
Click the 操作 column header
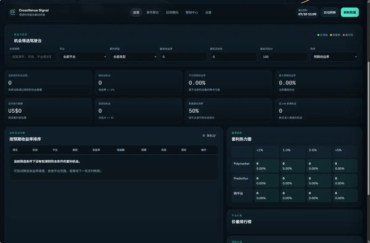click(204, 150)
